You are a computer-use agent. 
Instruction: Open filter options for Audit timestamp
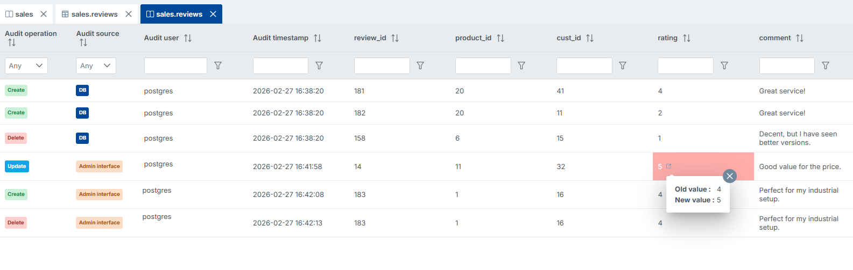click(319, 65)
